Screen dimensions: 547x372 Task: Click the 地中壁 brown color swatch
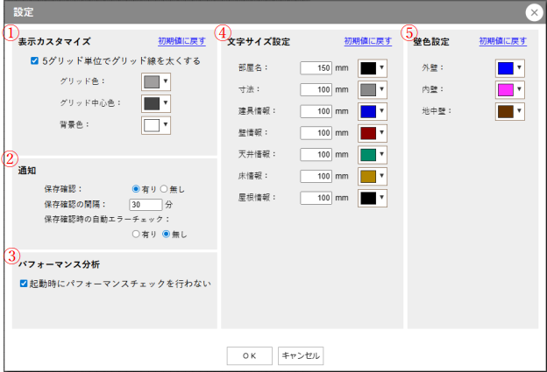(x=504, y=111)
